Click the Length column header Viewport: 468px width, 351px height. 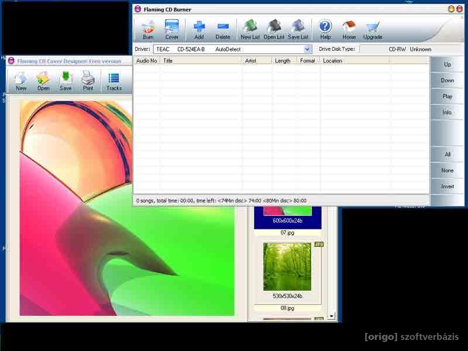pyautogui.click(x=284, y=61)
